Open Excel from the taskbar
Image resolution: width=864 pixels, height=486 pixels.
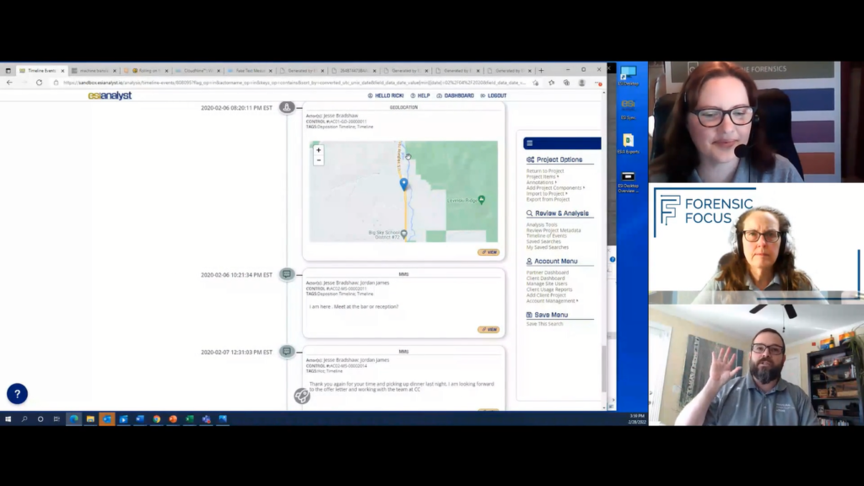click(x=190, y=419)
